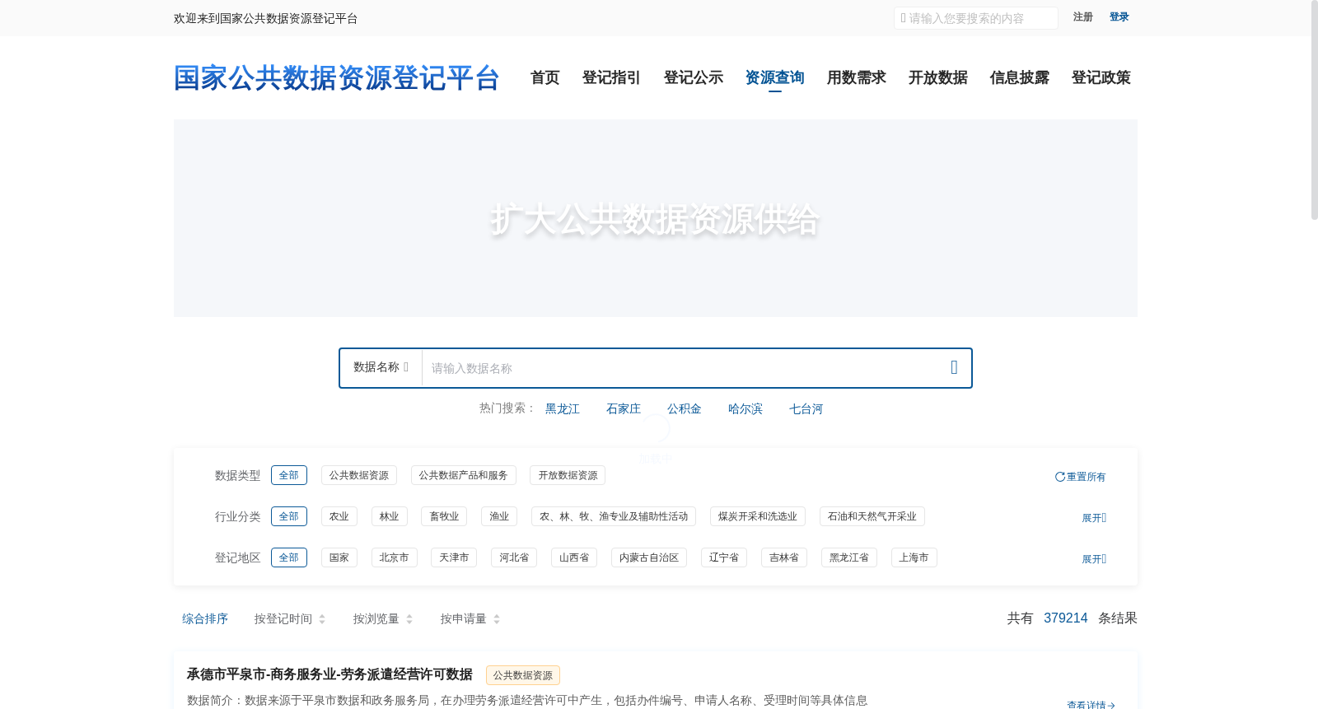The height and width of the screenshot is (709, 1318).
Task: Click the 扩大公共数据资源供给 banner
Action: point(656,218)
